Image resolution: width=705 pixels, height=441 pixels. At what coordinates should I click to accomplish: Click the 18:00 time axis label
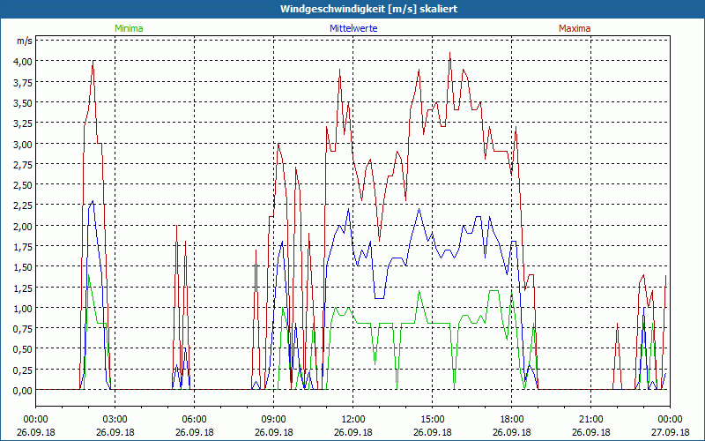(511, 420)
